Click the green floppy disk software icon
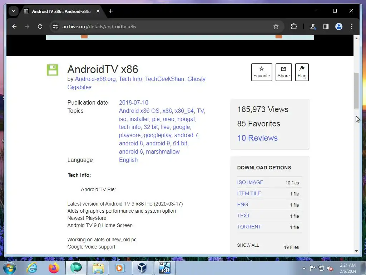The image size is (366, 275). click(53, 70)
